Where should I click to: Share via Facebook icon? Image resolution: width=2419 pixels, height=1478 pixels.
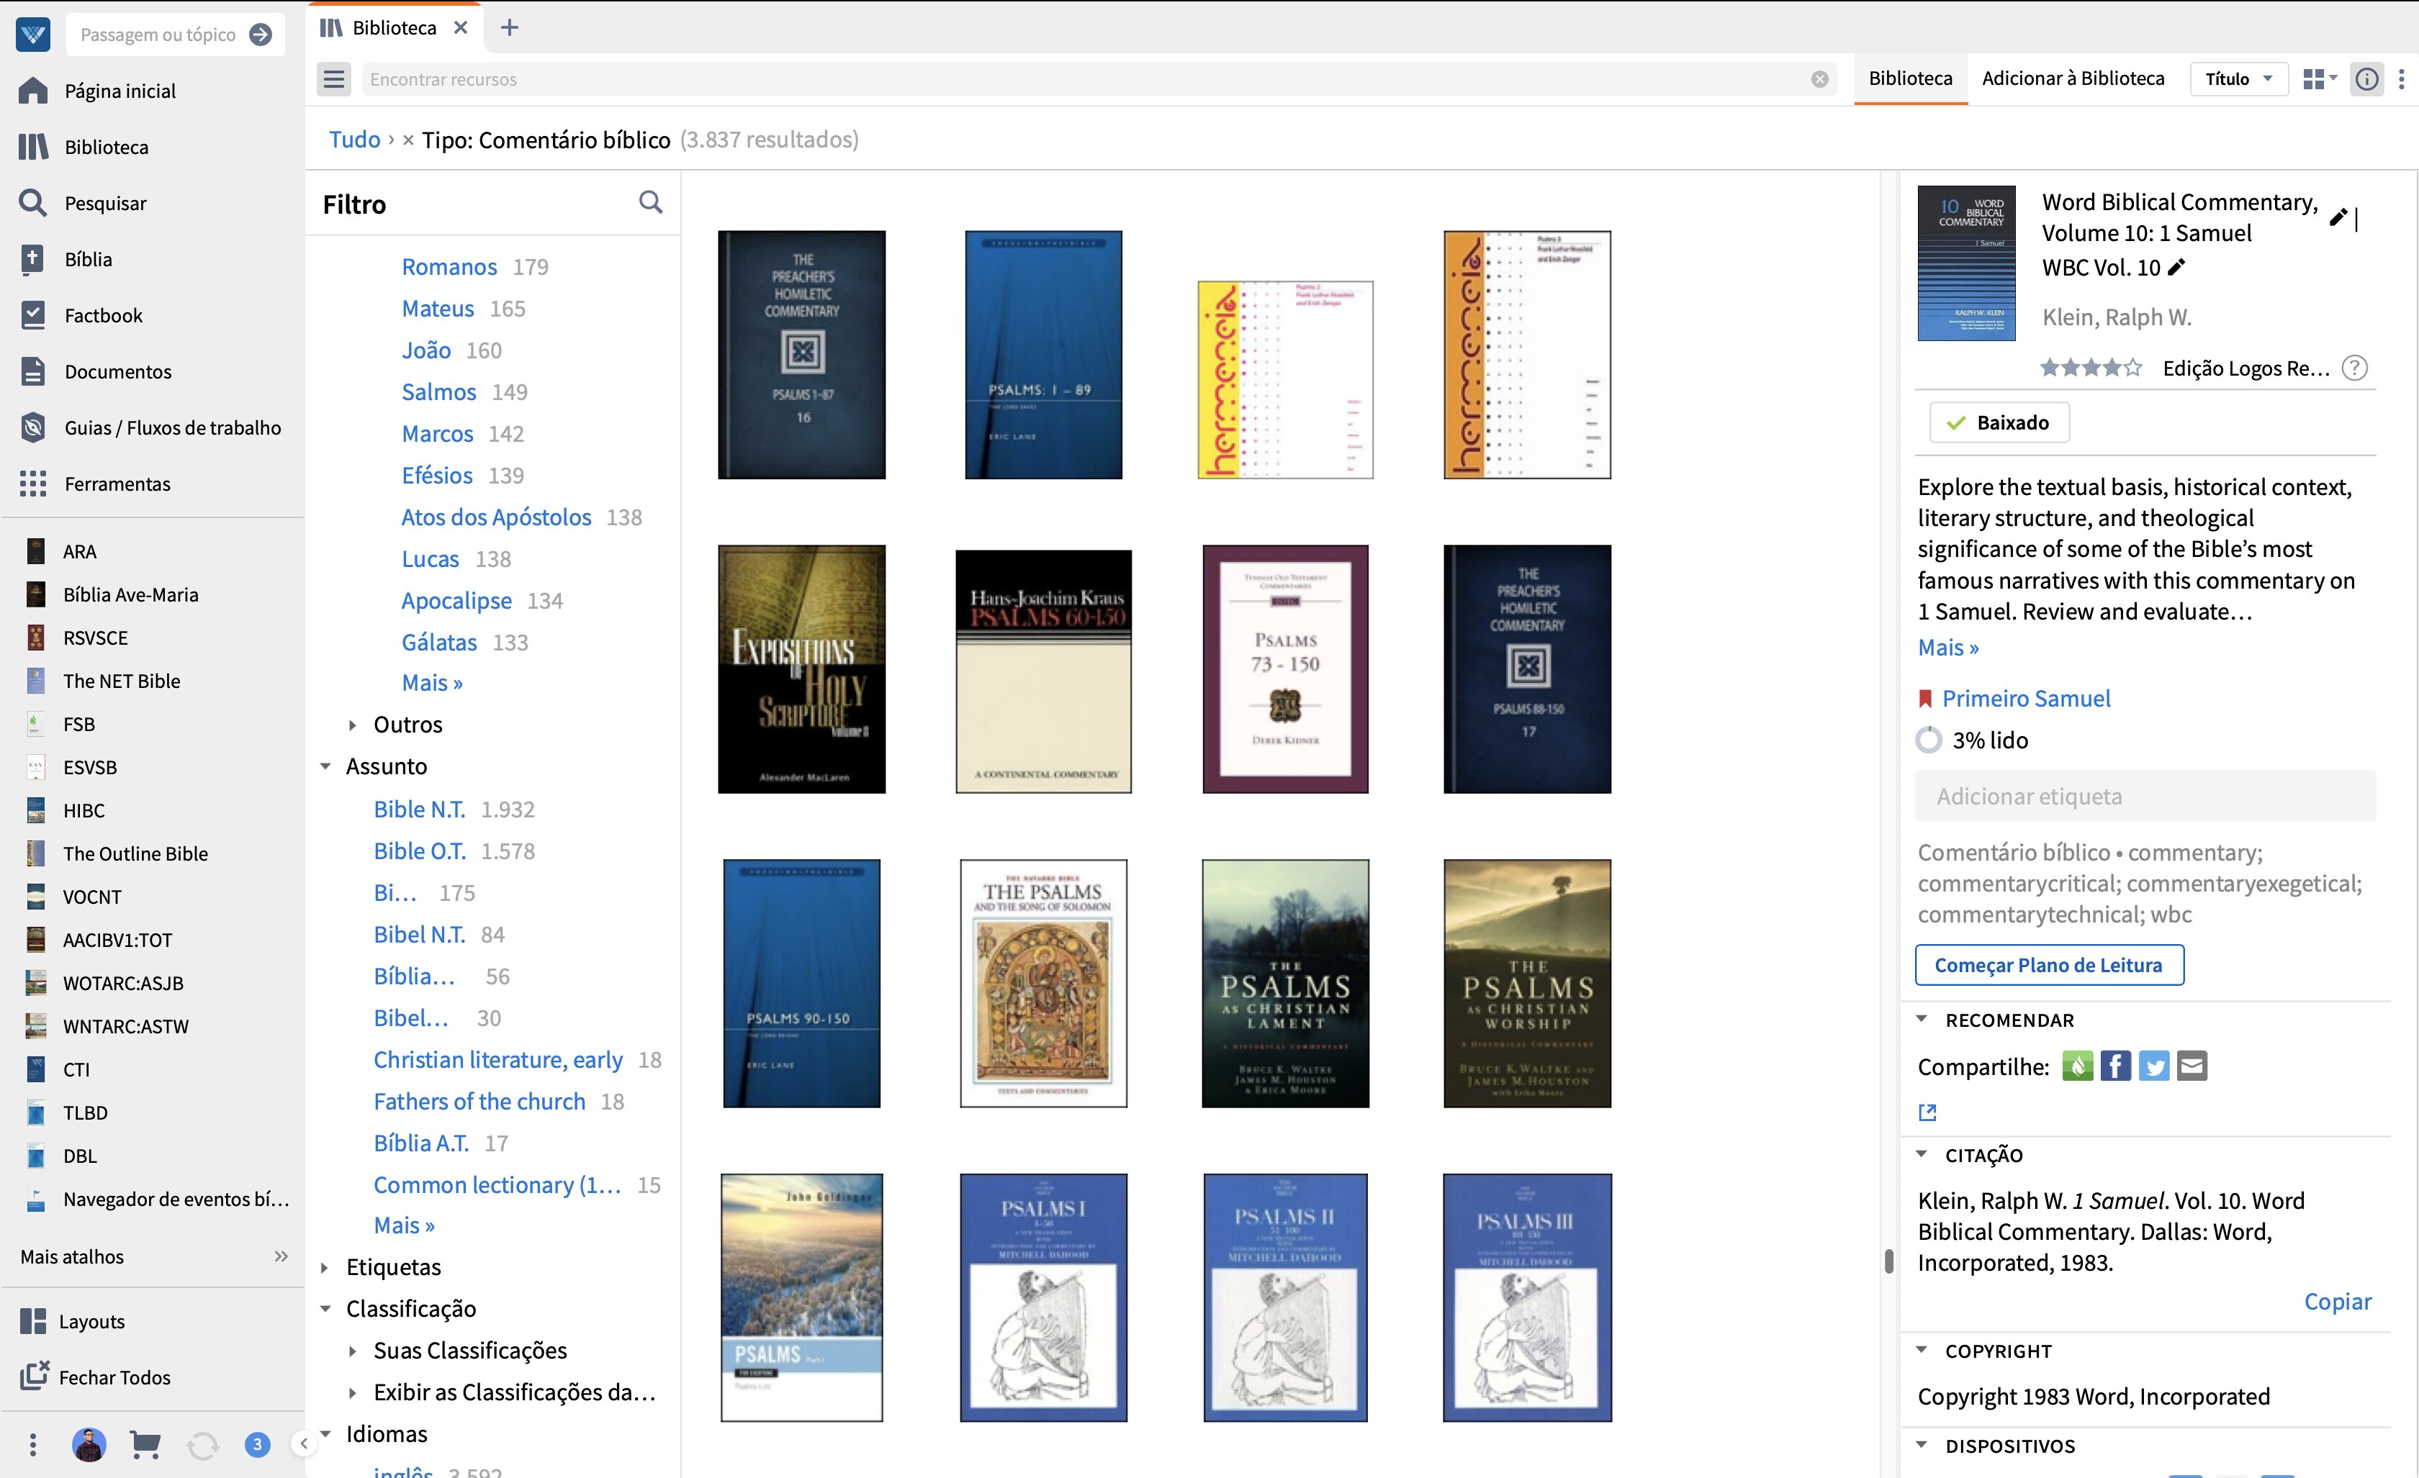[2116, 1066]
